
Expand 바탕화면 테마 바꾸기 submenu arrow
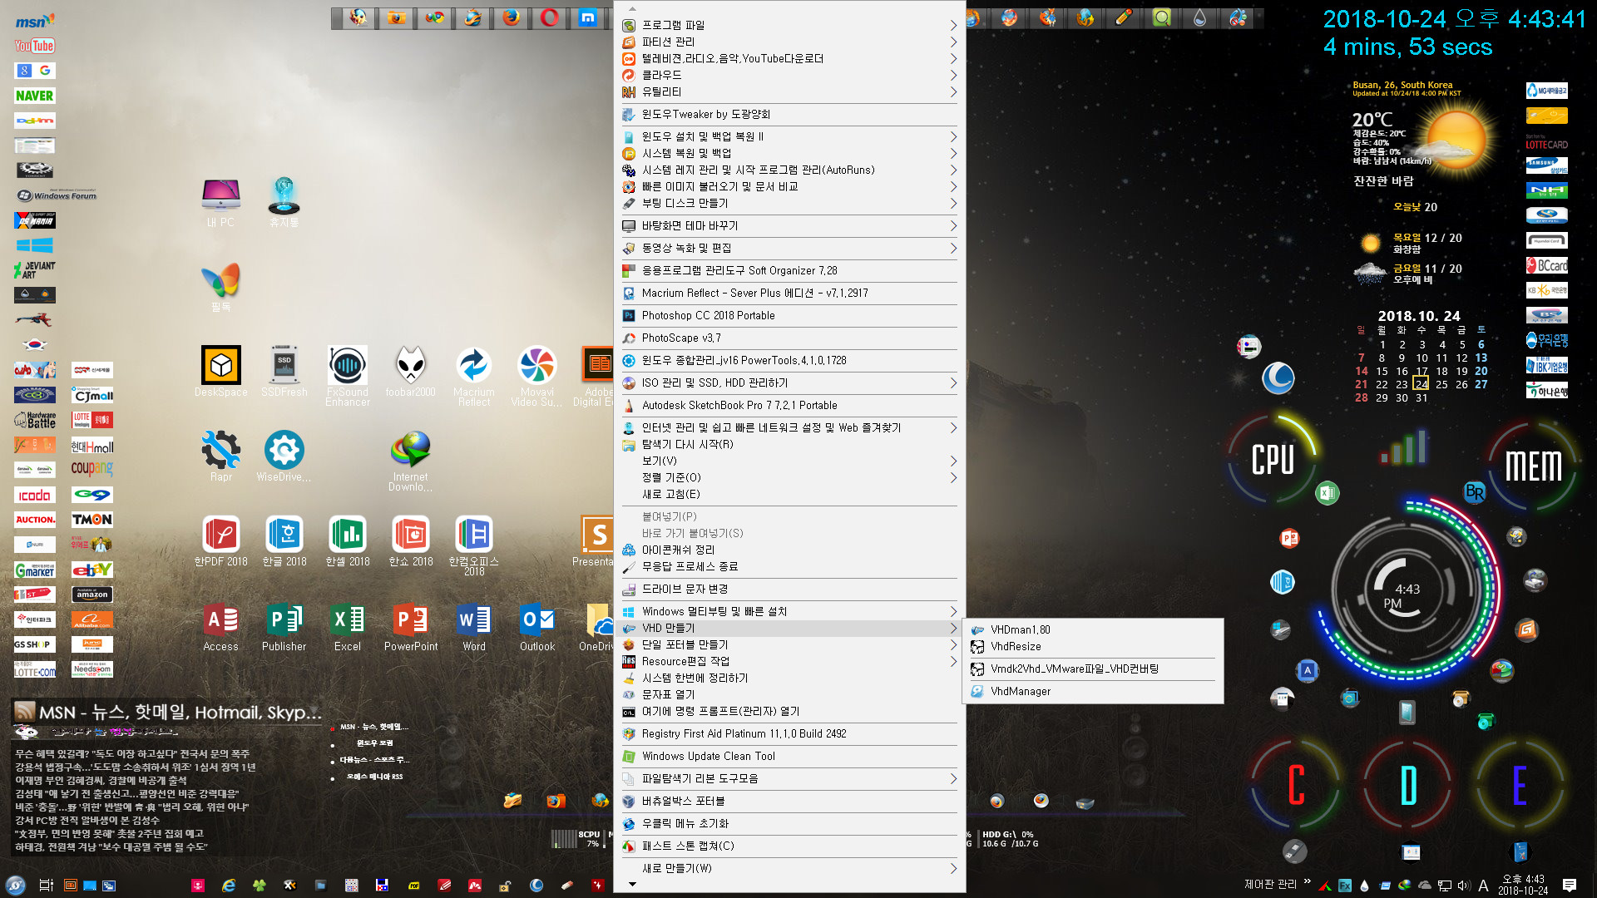(953, 225)
